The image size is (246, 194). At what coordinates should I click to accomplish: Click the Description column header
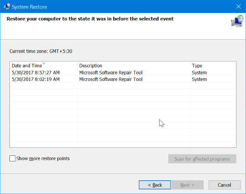click(134, 66)
